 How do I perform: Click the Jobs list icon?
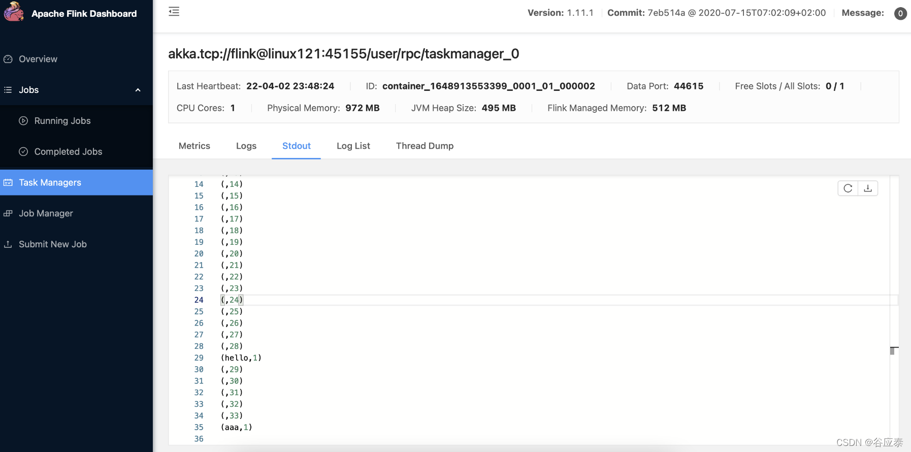click(8, 90)
